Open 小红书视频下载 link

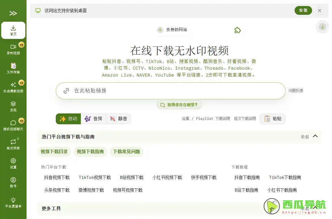(x=167, y=177)
